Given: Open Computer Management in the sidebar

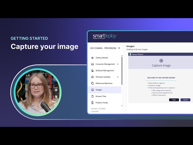Looking at the screenshot, I should 104,64.
